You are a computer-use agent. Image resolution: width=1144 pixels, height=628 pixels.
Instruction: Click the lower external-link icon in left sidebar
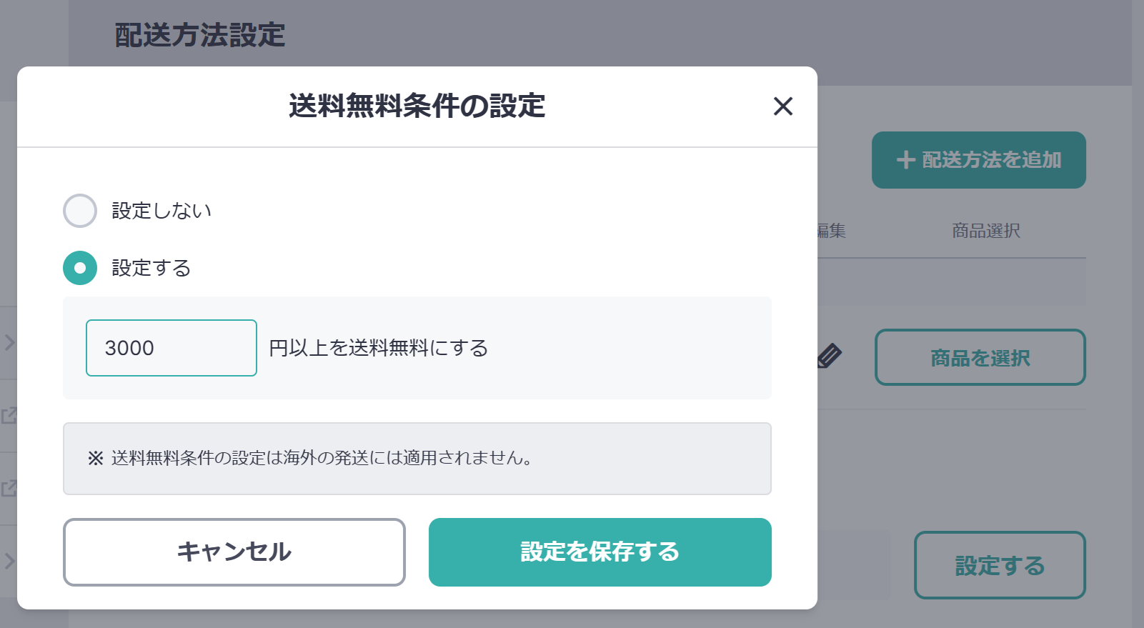(x=9, y=489)
